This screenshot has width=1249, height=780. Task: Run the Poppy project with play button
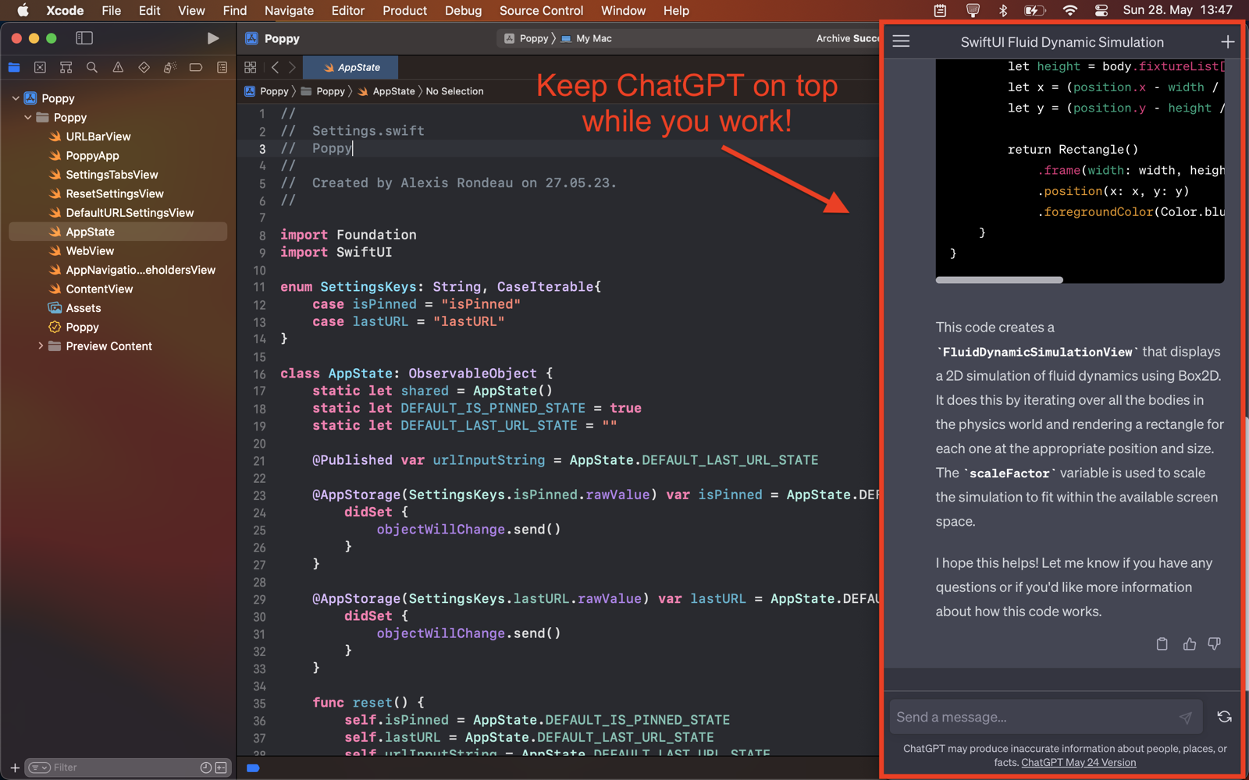point(213,38)
